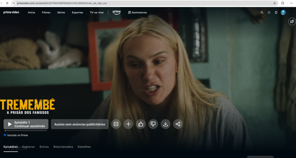Share this title
Screen dimensions: 296x158
click(x=178, y=124)
